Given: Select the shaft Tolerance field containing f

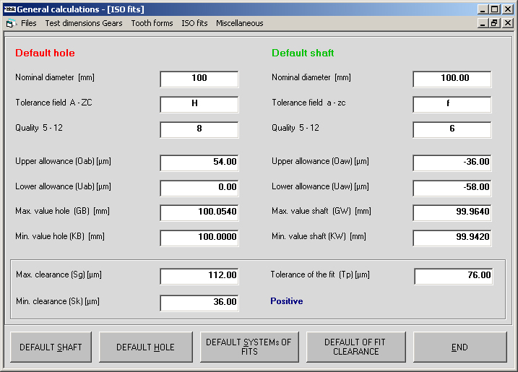Looking at the screenshot, I should click(452, 104).
